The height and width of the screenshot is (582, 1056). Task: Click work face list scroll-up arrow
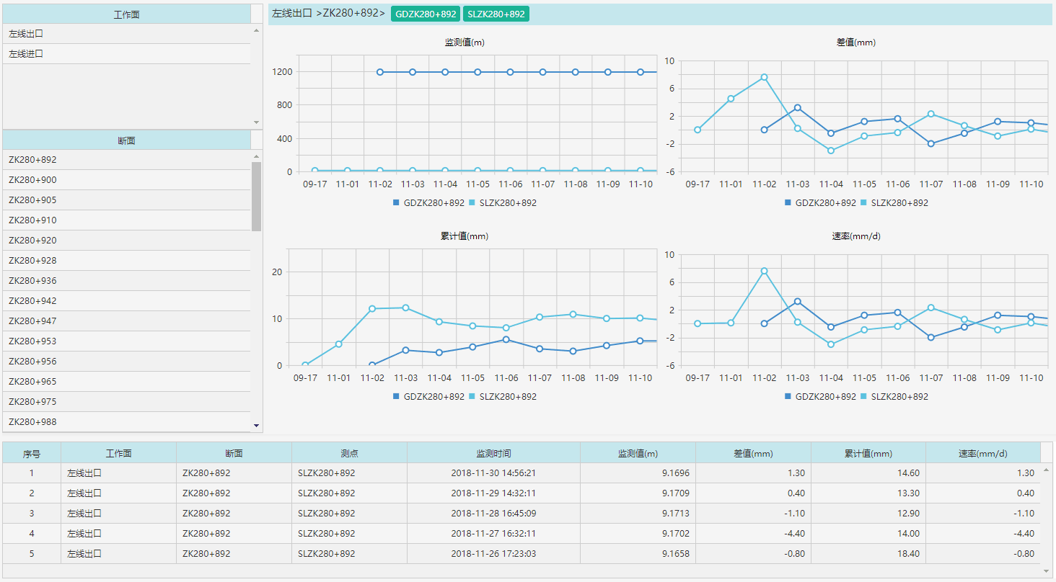[256, 30]
